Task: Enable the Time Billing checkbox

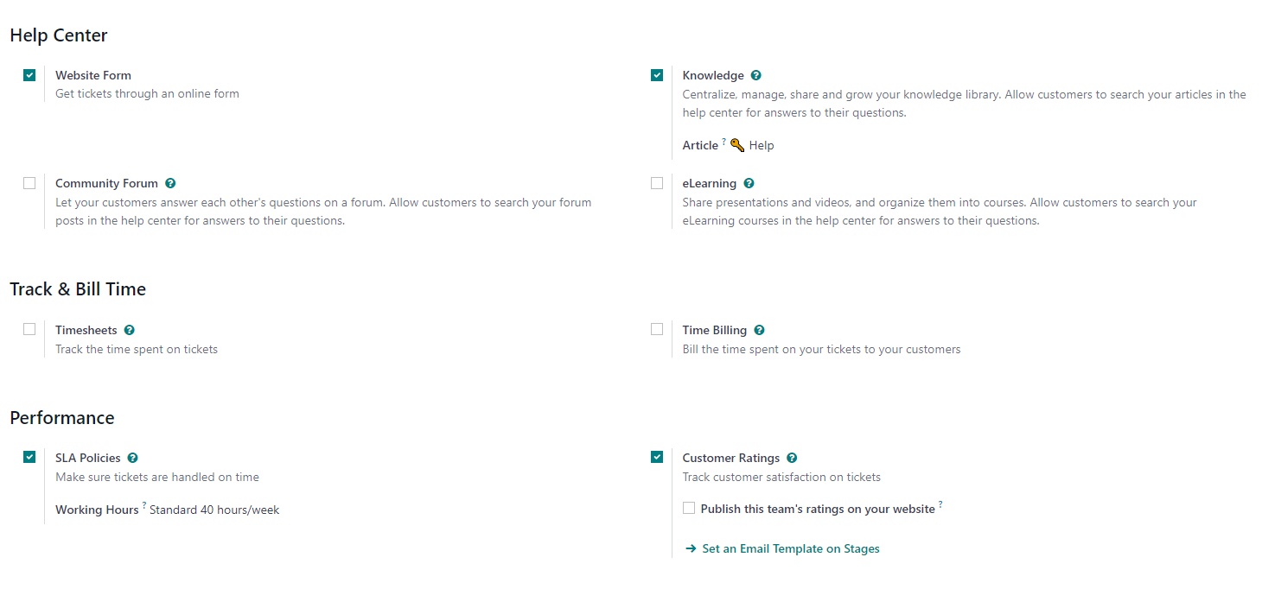Action: pyautogui.click(x=657, y=329)
